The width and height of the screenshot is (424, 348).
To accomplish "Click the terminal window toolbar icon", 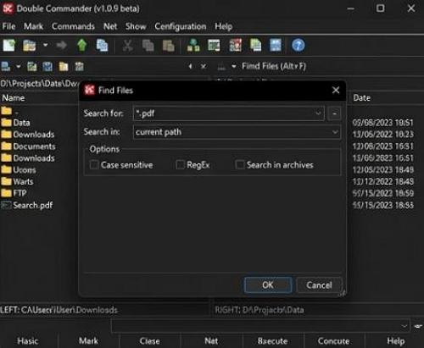I will (x=214, y=45).
